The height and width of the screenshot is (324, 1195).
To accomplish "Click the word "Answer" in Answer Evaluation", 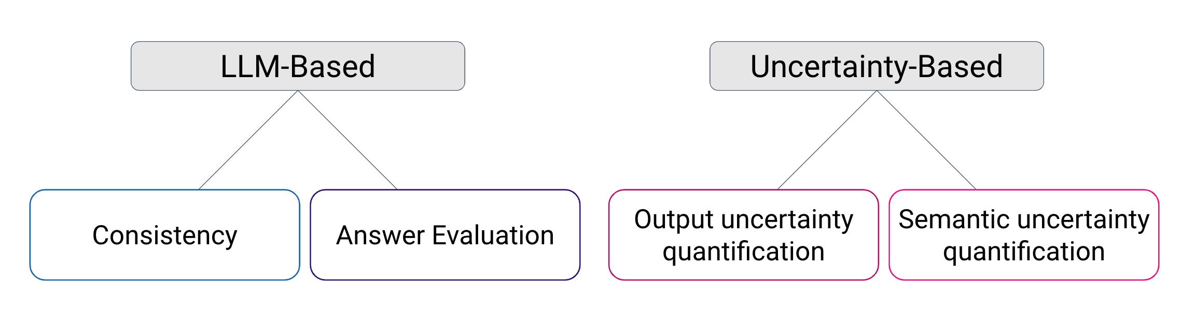I will [381, 235].
